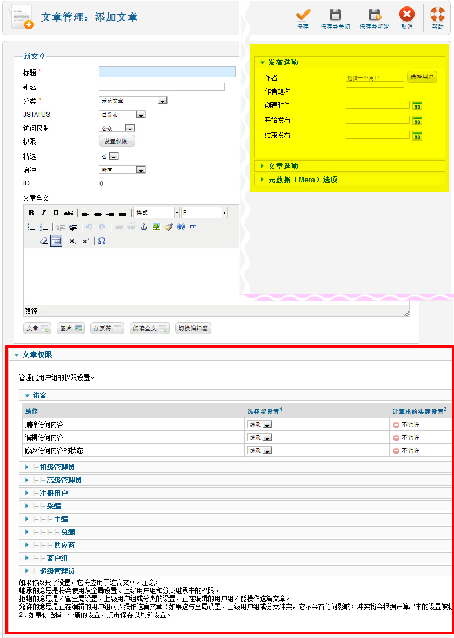Open the calendar picker for 开始发布

tap(417, 121)
